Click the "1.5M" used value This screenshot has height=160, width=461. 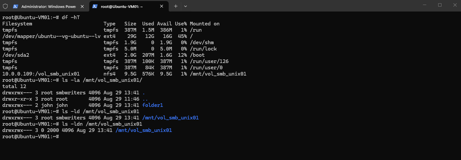tap(148, 30)
